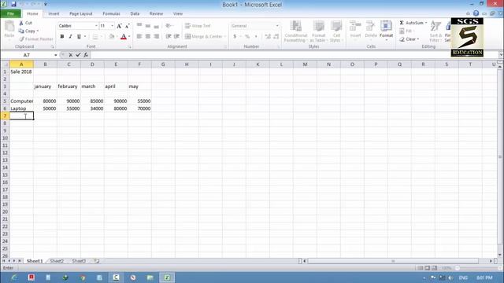The width and height of the screenshot is (504, 283).
Task: Open the Calibri font name dropdown
Action: 96,26
